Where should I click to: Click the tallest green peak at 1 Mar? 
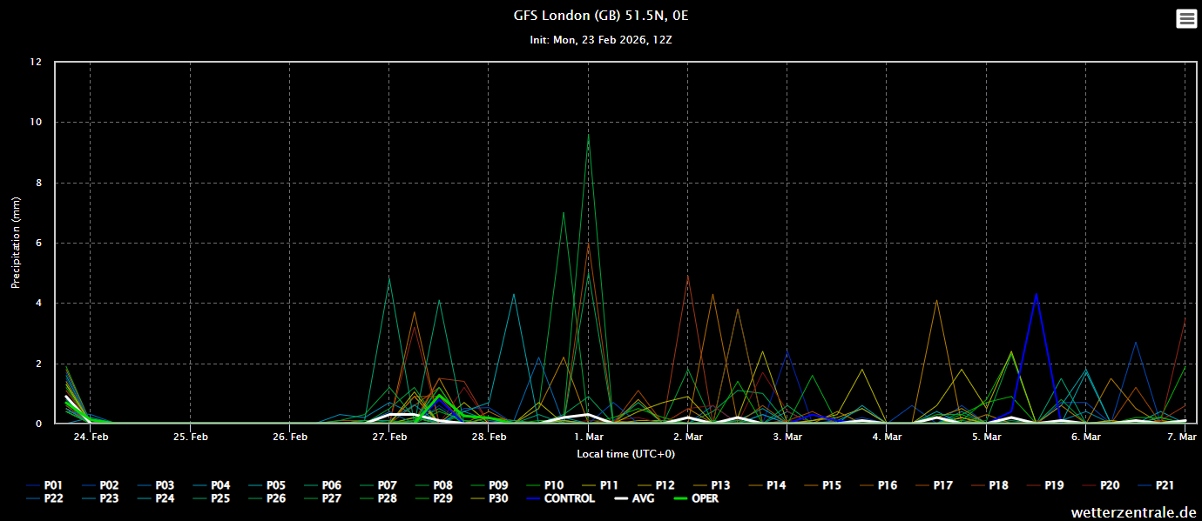pos(589,137)
